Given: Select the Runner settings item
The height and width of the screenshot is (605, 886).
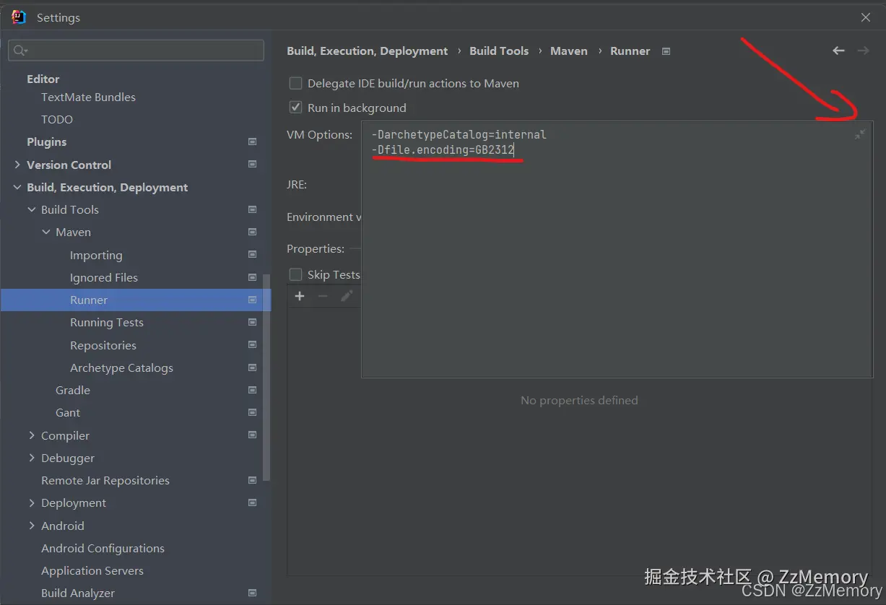Looking at the screenshot, I should click(136, 300).
